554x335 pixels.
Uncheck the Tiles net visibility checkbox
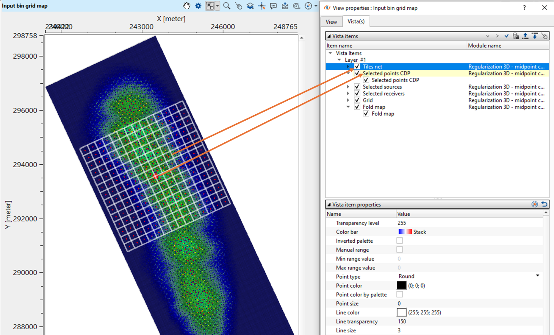coord(357,66)
